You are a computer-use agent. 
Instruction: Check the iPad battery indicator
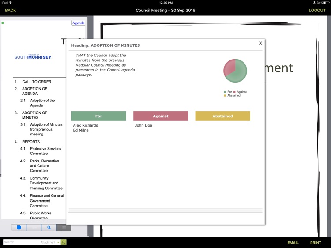click(x=326, y=3)
